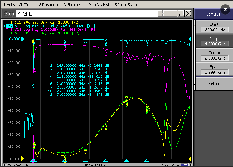Click the Enter arrow button in entry bar
The image size is (233, 167).
tap(181, 14)
